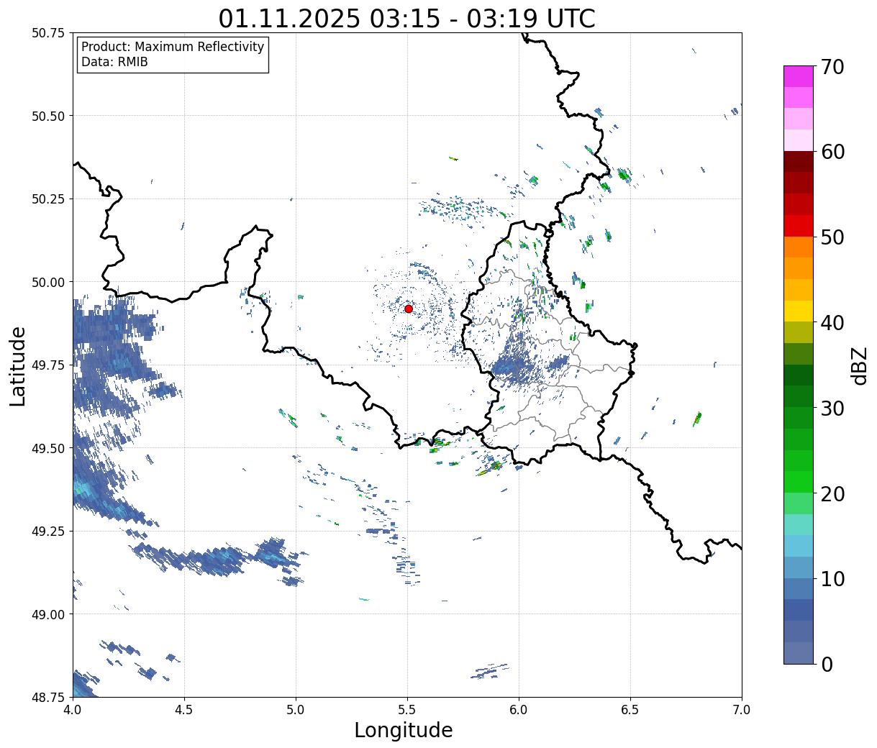Click the latitude tick label 50.00
Viewport: 877px width, 748px height.
(48, 282)
